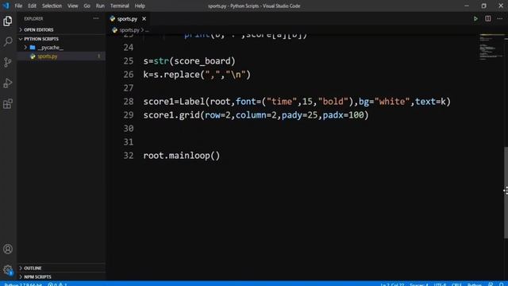Open the Go menu
Screen dimensions: 508x286
(x=87, y=6)
